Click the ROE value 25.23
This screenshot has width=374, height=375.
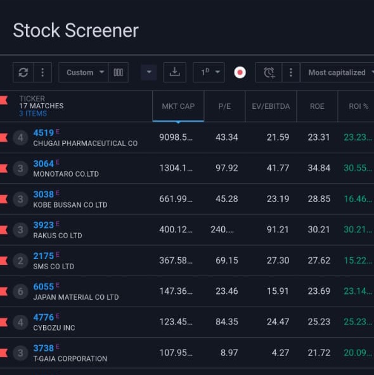tap(319, 322)
